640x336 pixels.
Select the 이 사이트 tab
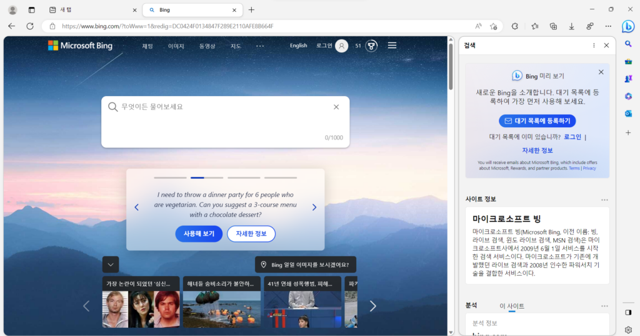[512, 306]
